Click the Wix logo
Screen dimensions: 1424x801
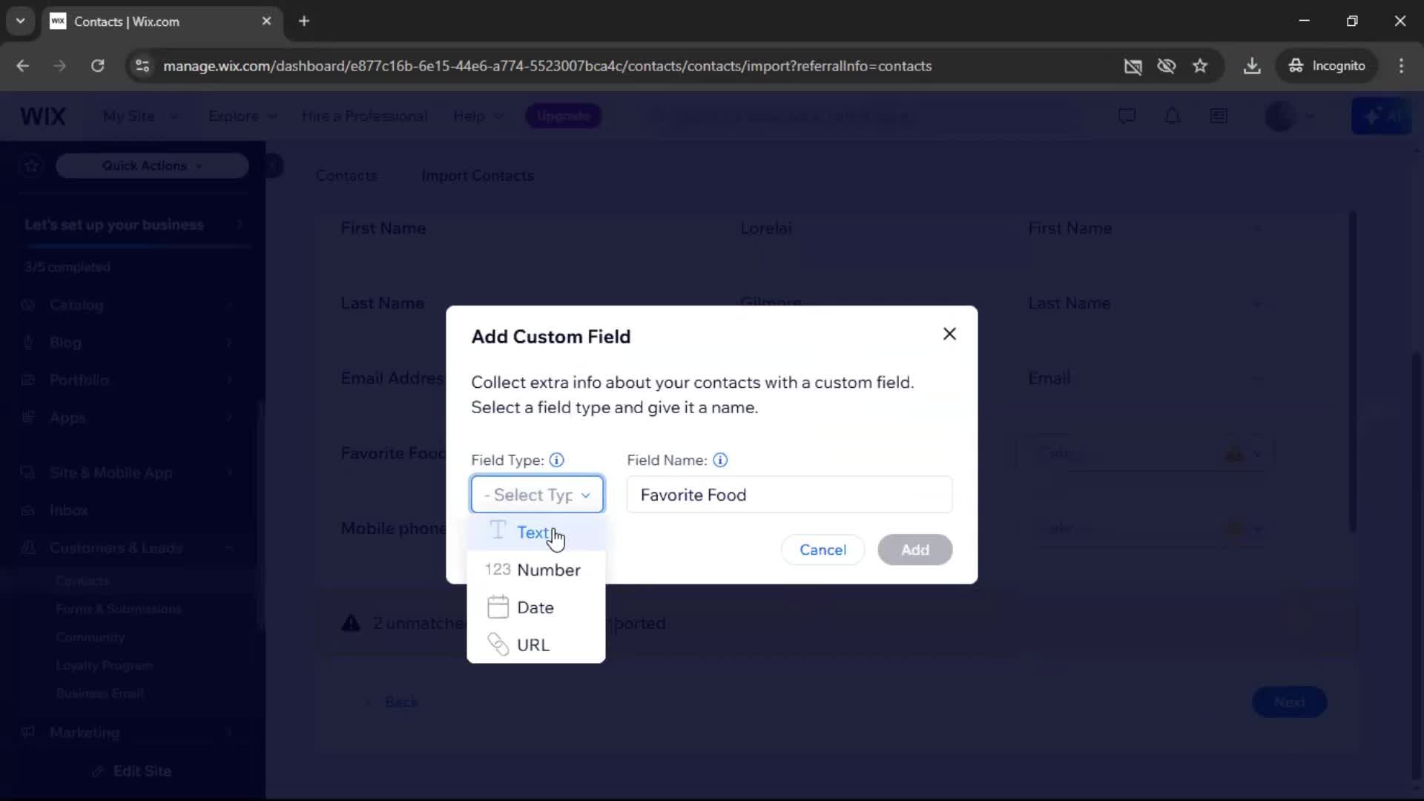(x=43, y=116)
